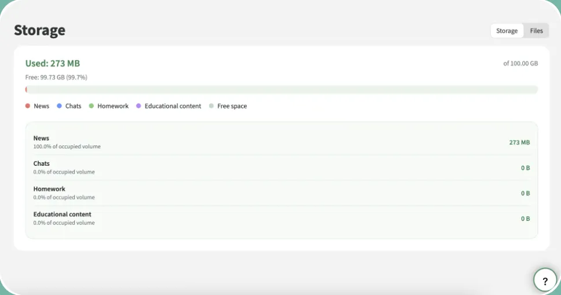Click the green Homework legend dot
Viewport: 561px width, 295px height.
[91, 106]
